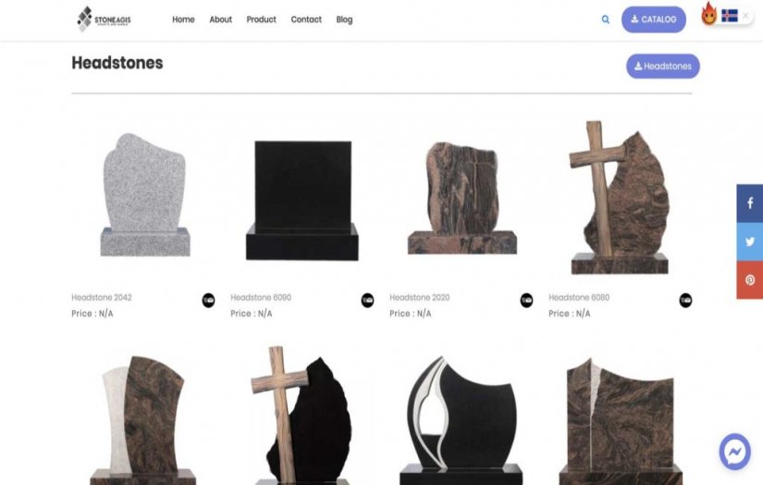View the black square Headstone 6090 image
This screenshot has height=485, width=763.
coord(302,200)
